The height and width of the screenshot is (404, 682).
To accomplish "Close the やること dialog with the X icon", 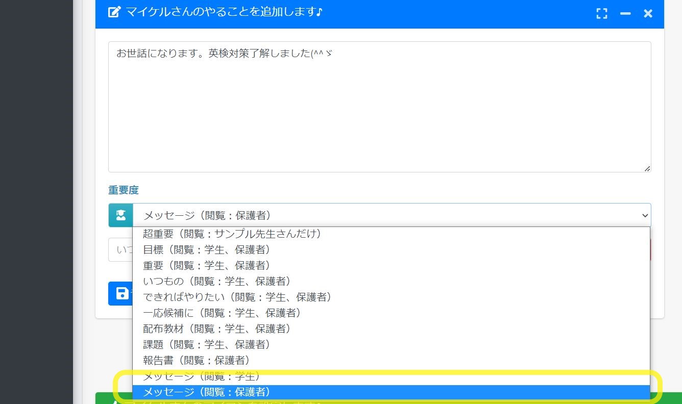I will point(647,14).
